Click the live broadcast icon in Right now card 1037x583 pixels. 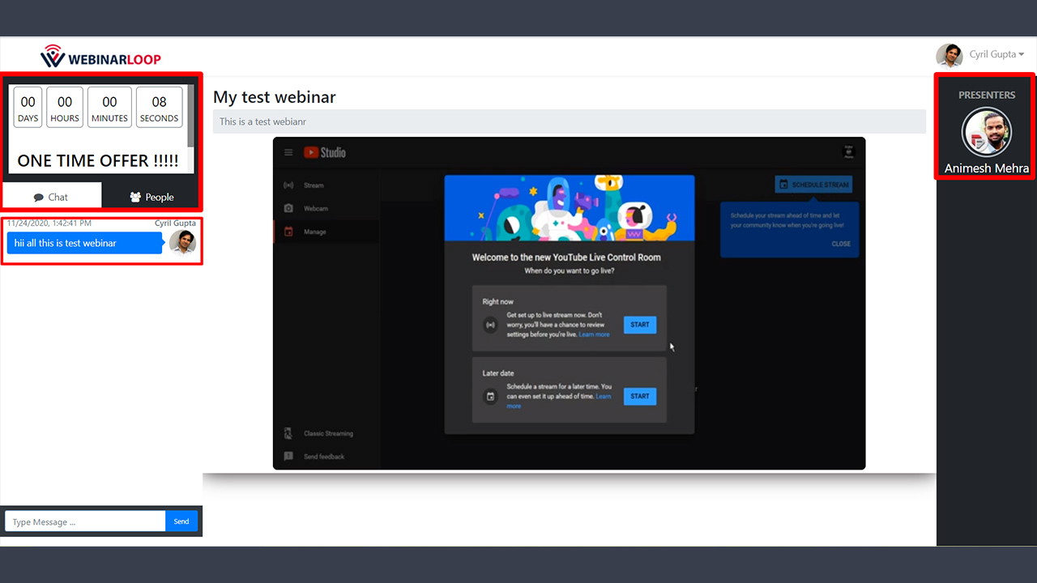(489, 325)
